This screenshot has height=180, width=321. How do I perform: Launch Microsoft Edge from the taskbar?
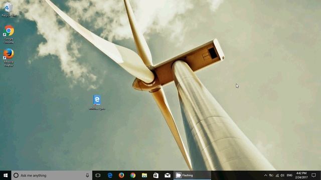[x=110, y=175]
